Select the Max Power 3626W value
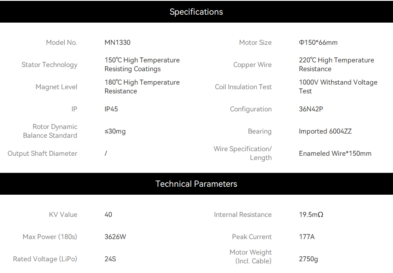 click(x=115, y=237)
